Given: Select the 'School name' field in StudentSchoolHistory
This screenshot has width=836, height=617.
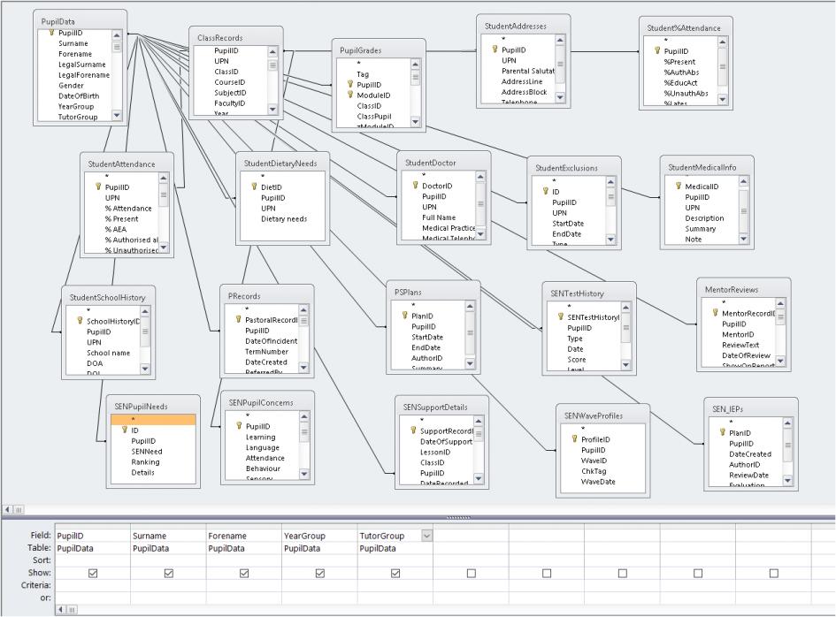Looking at the screenshot, I should 108,353.
